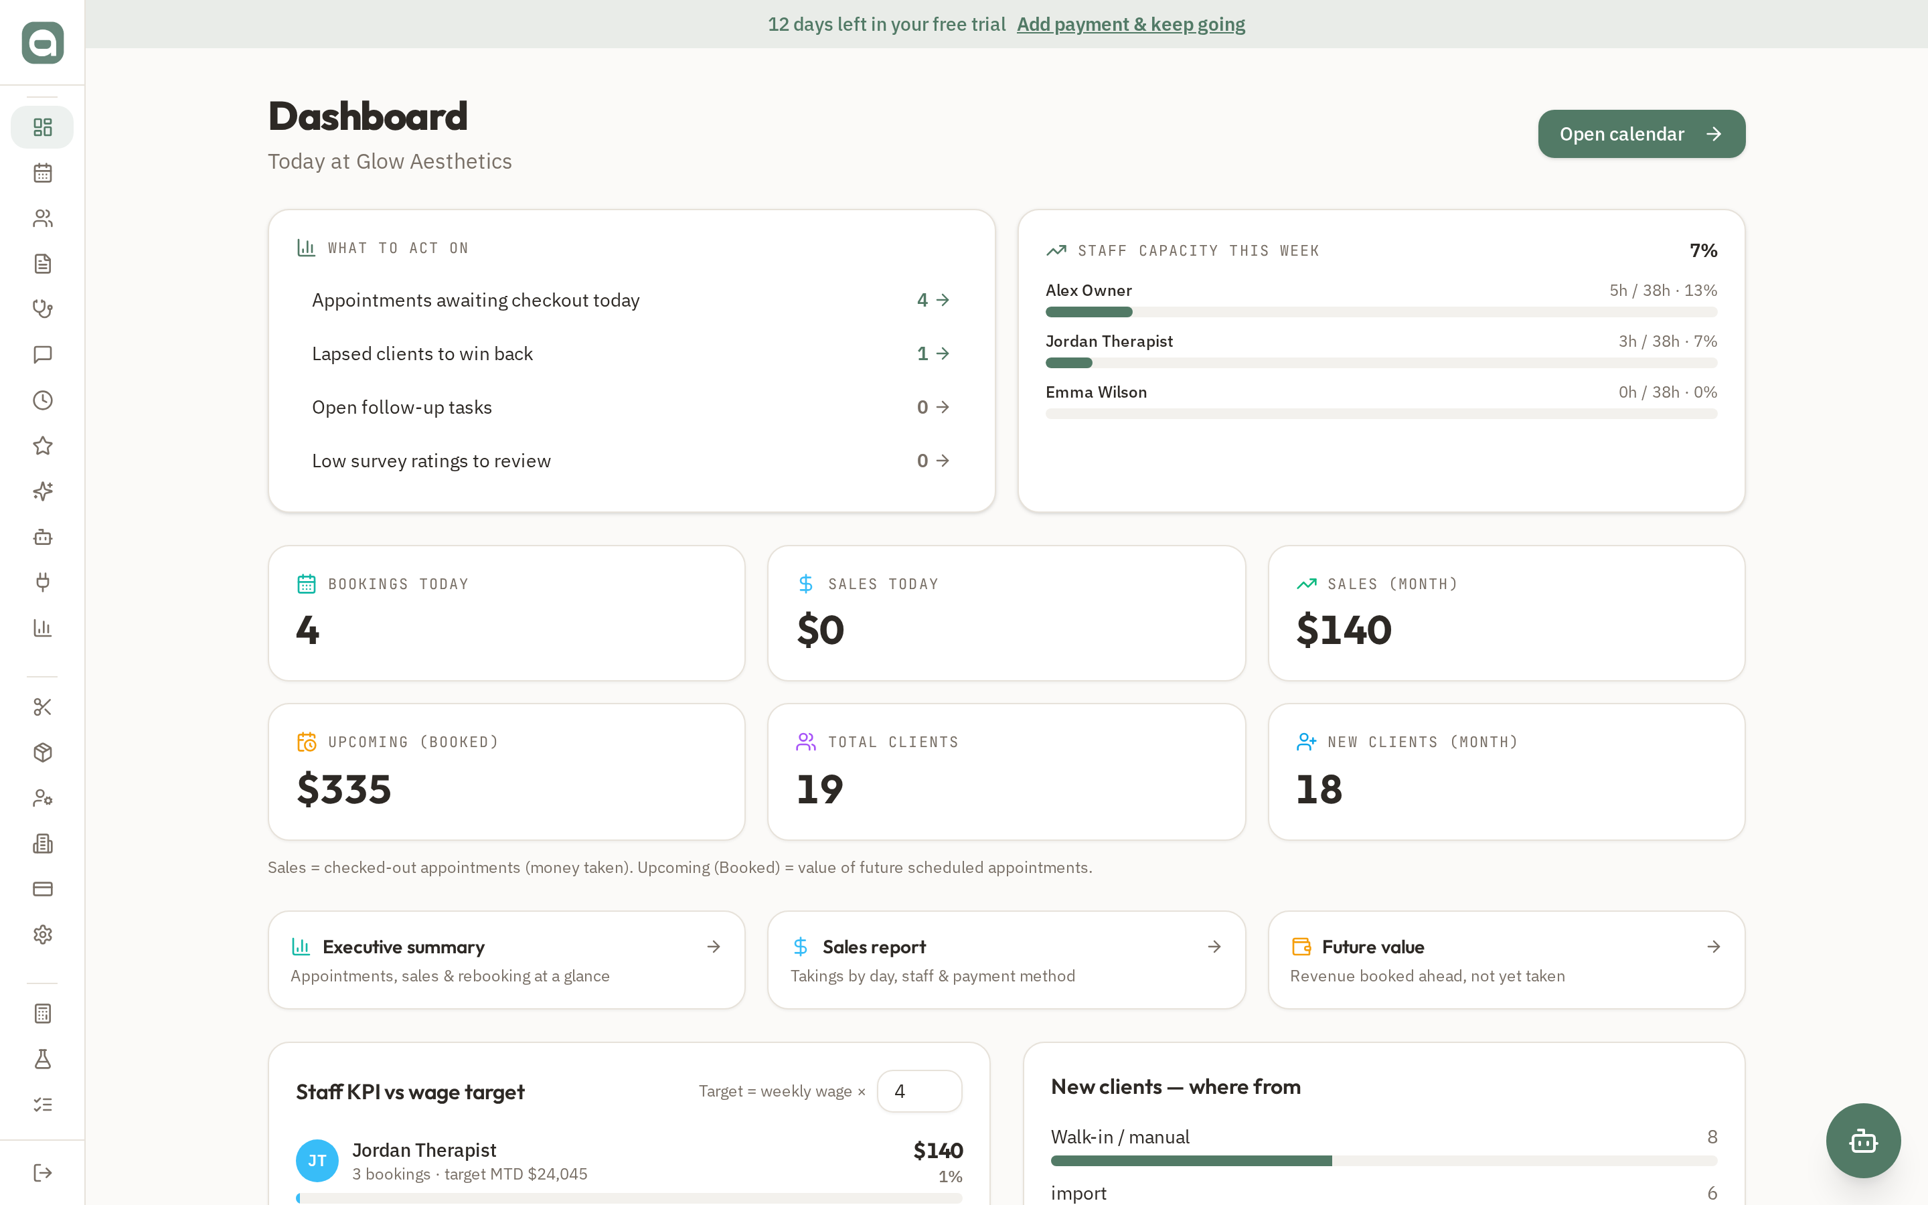Open the Open follow-up tasks row

tap(631, 407)
